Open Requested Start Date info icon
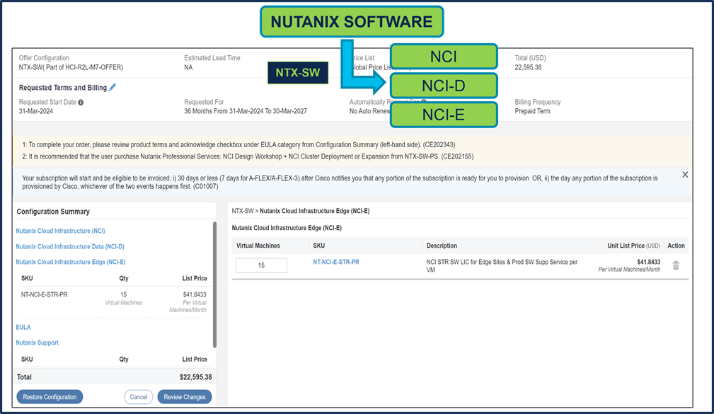This screenshot has height=414, width=714. pos(81,103)
